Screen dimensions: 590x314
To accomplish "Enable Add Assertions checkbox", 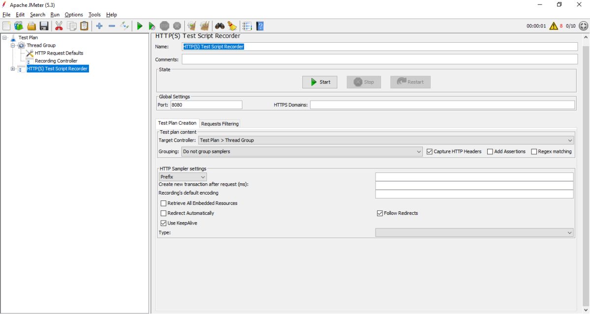I will pos(490,151).
